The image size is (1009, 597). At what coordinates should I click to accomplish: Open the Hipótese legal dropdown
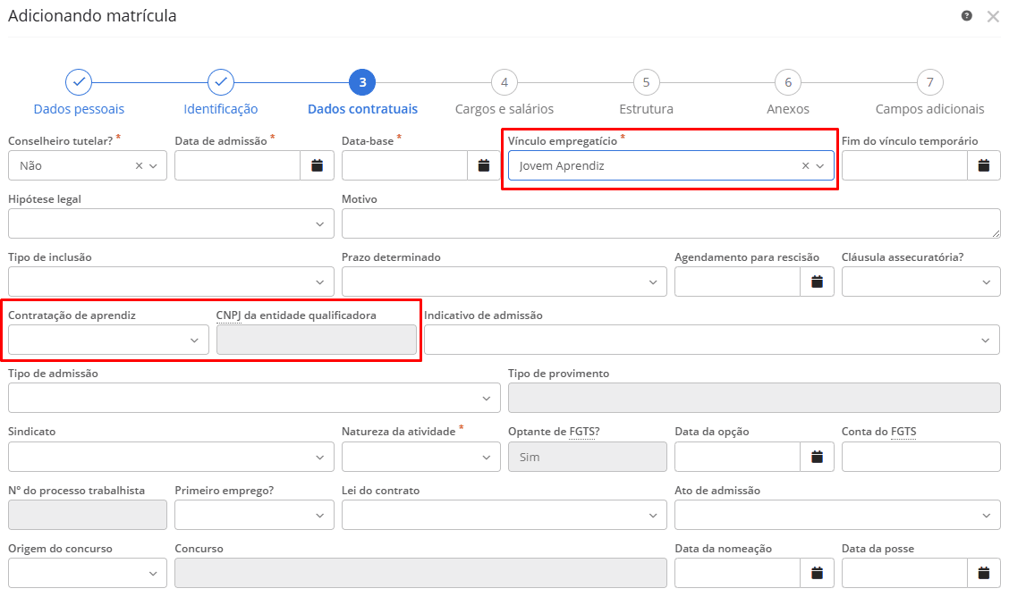pos(319,223)
